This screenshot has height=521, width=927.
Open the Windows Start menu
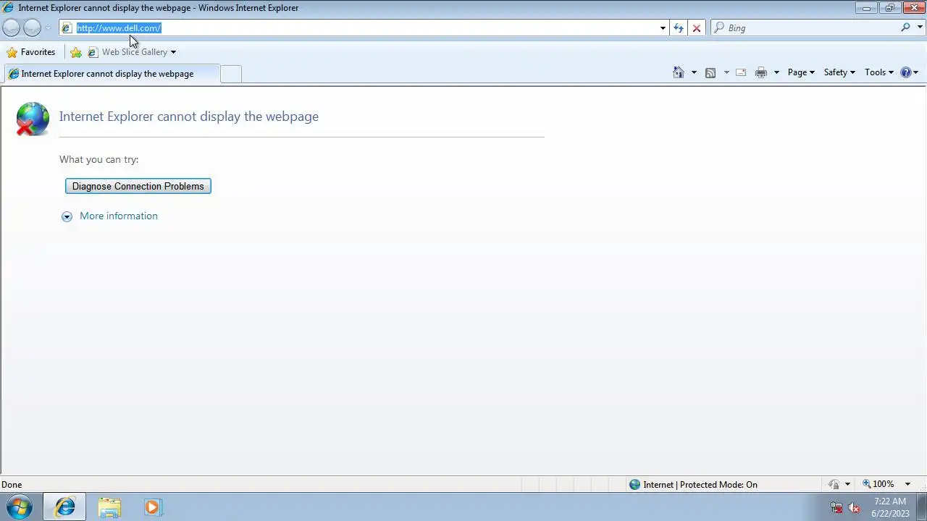[x=20, y=507]
